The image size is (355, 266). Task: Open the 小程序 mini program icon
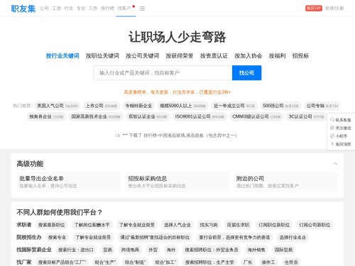click(332, 136)
